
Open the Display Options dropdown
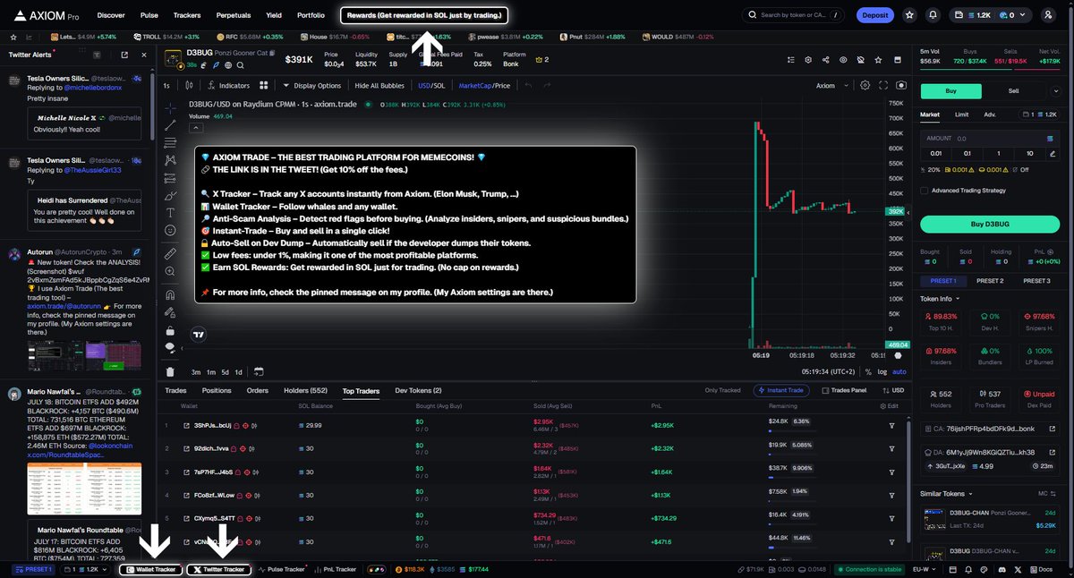click(311, 86)
